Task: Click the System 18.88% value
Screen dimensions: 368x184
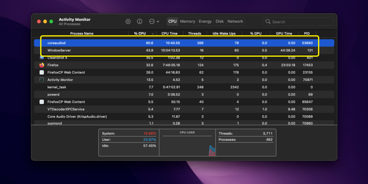Action: coord(150,134)
